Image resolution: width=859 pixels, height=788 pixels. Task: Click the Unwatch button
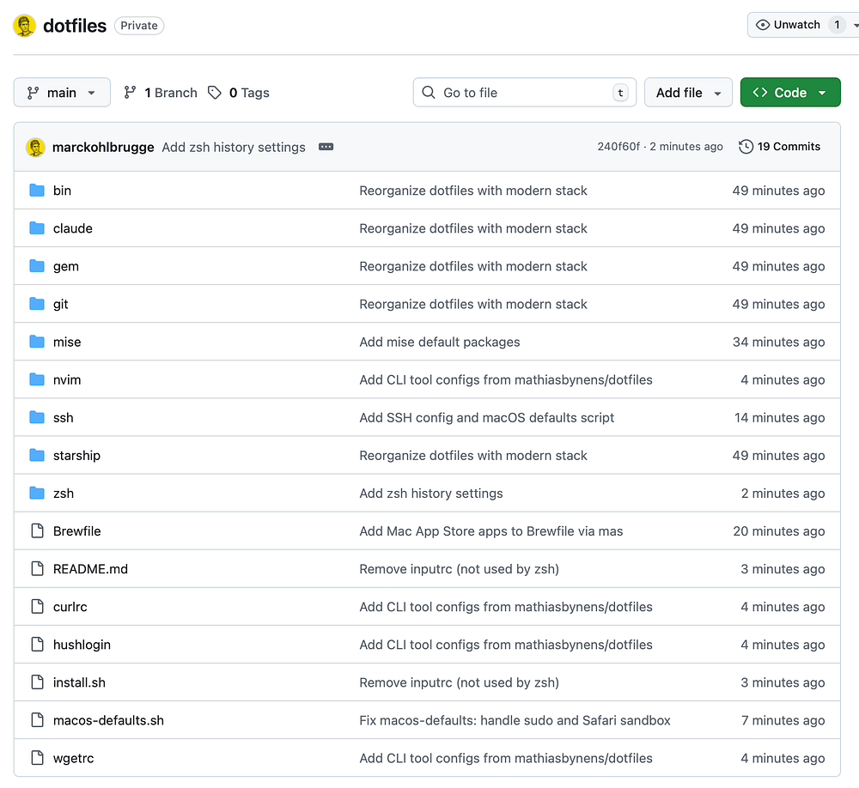coord(796,25)
